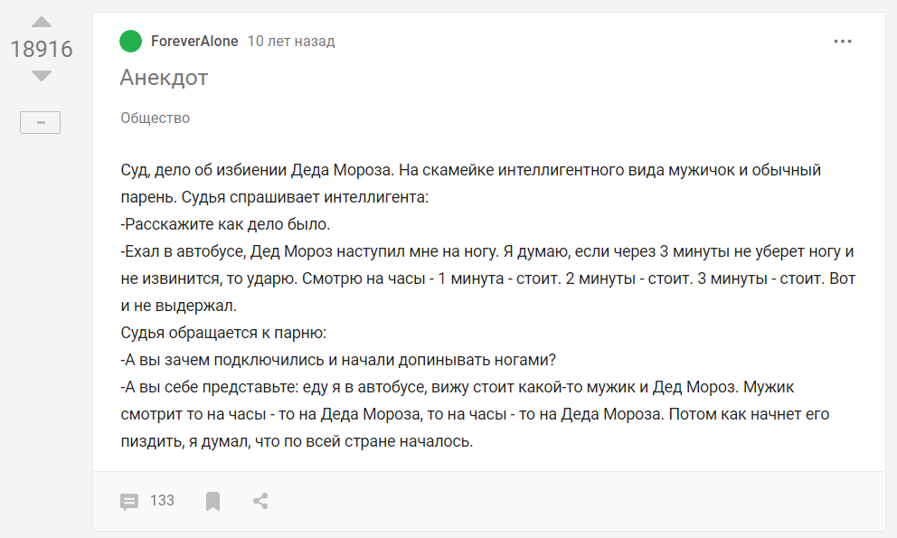Open the comments speech bubble icon
This screenshot has height=538, width=897.
(x=129, y=501)
